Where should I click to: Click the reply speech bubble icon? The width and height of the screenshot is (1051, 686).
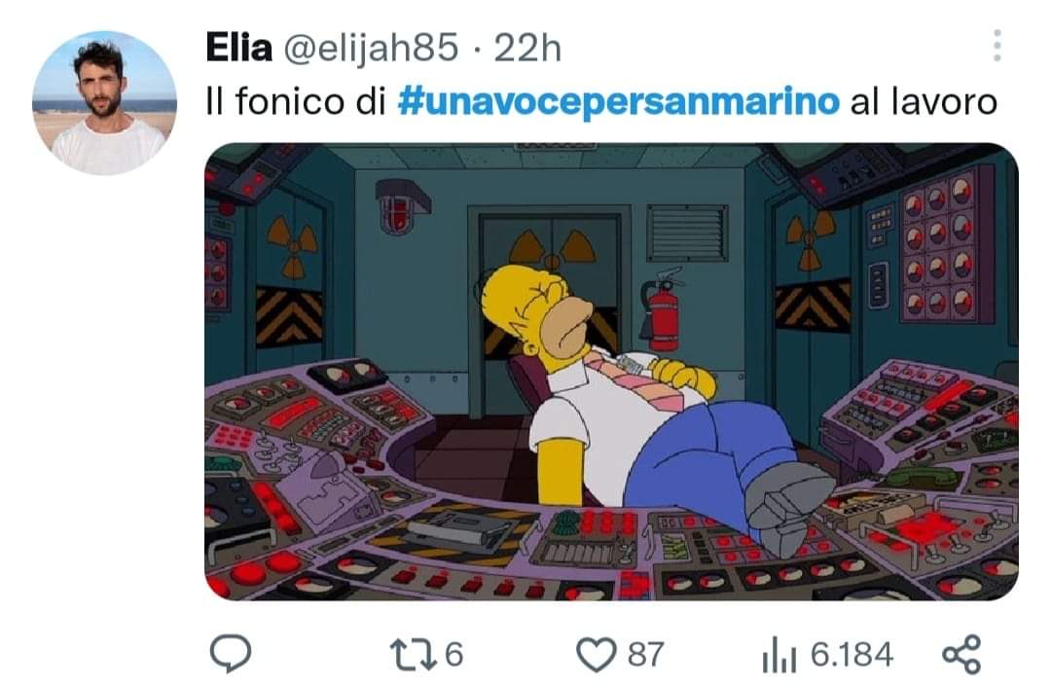click(x=230, y=653)
